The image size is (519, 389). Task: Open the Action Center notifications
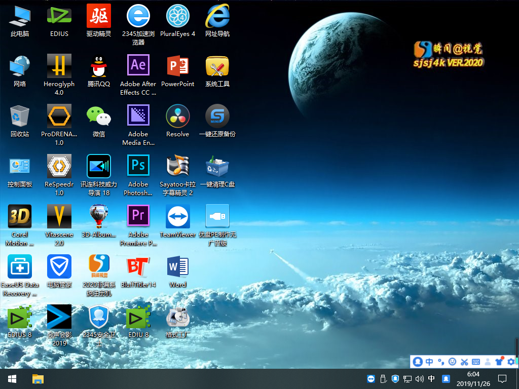[x=502, y=379]
